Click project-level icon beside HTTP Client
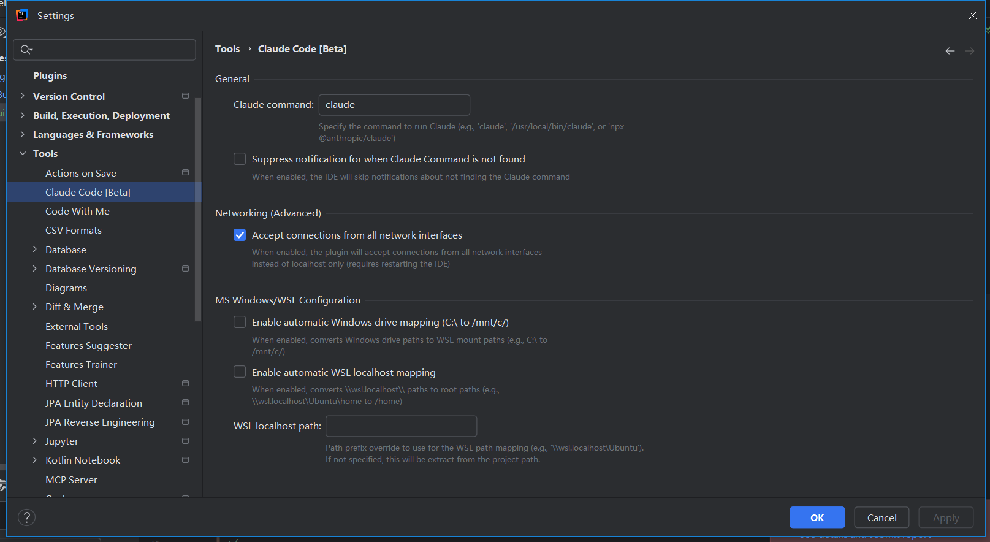Screen dimensions: 990x542 [x=185, y=383]
